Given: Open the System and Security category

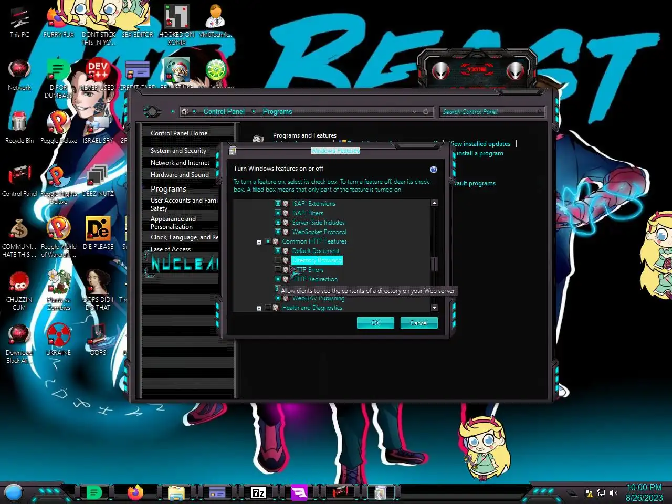Looking at the screenshot, I should tap(178, 151).
